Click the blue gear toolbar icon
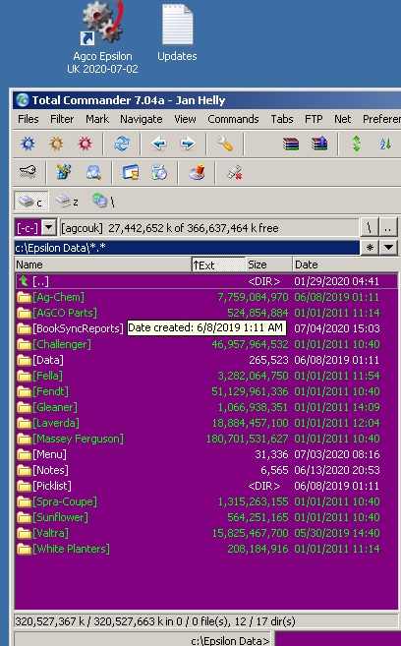Viewport: 401px width, 646px height. pyautogui.click(x=28, y=144)
